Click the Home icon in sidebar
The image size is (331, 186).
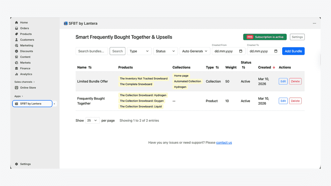point(16,22)
